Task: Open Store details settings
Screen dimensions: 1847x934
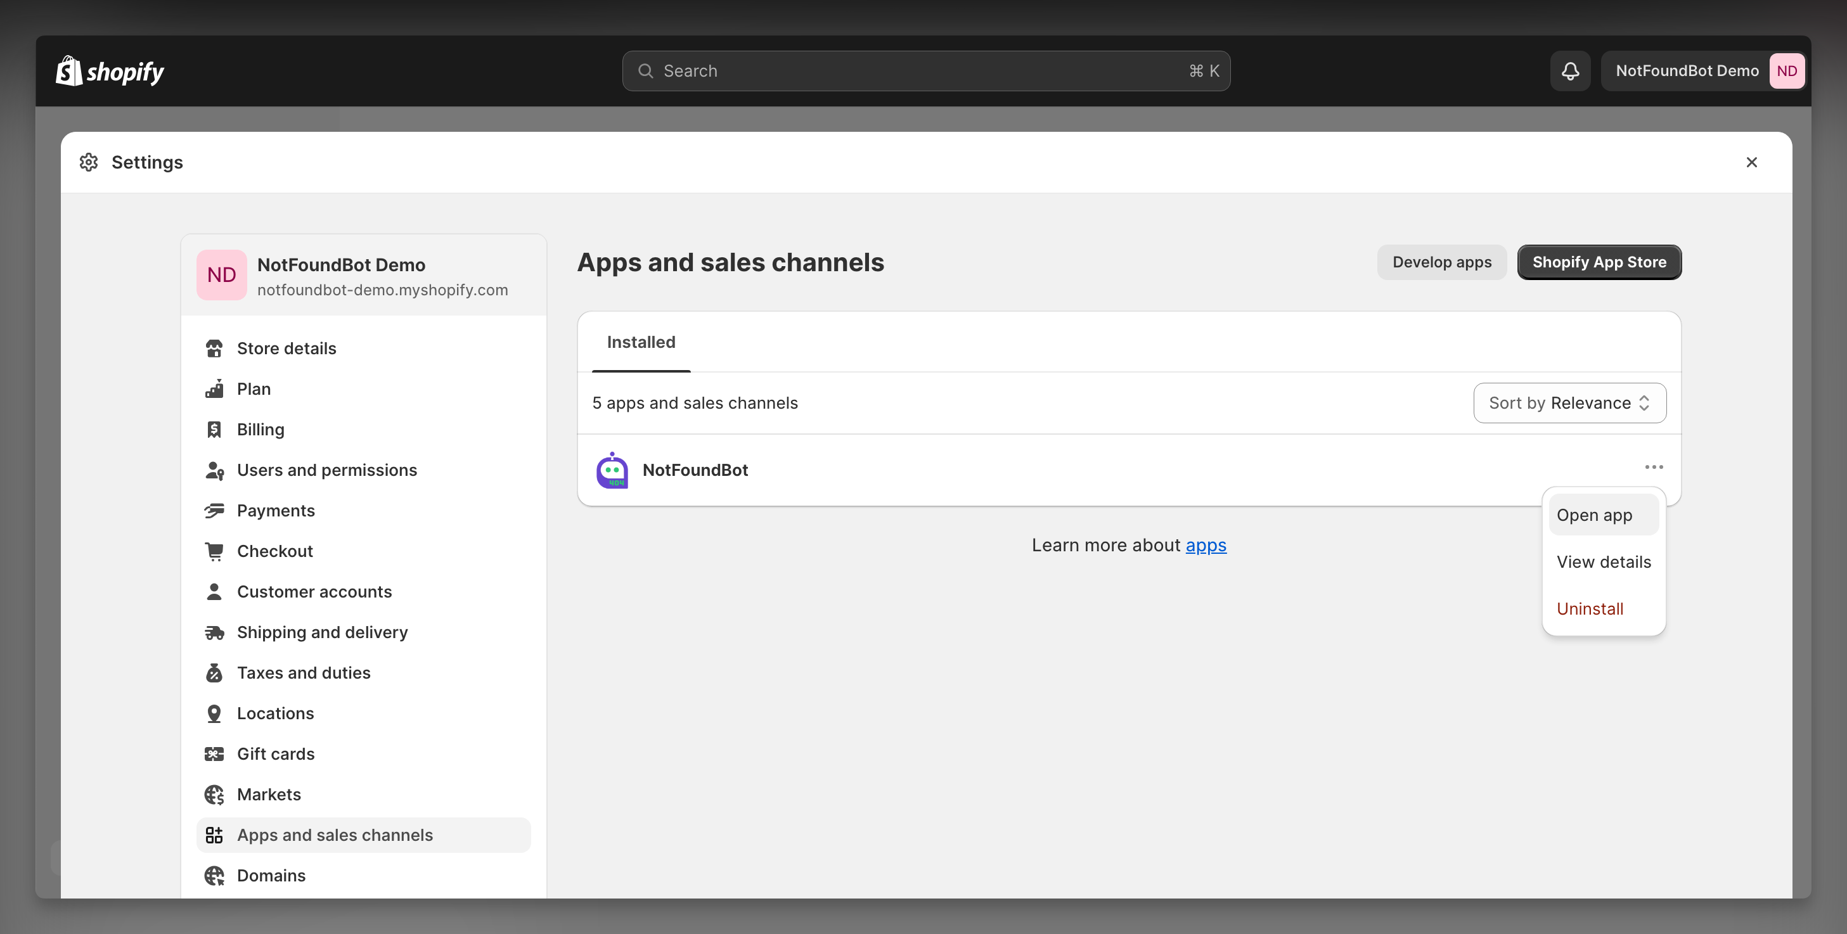Action: [364, 349]
